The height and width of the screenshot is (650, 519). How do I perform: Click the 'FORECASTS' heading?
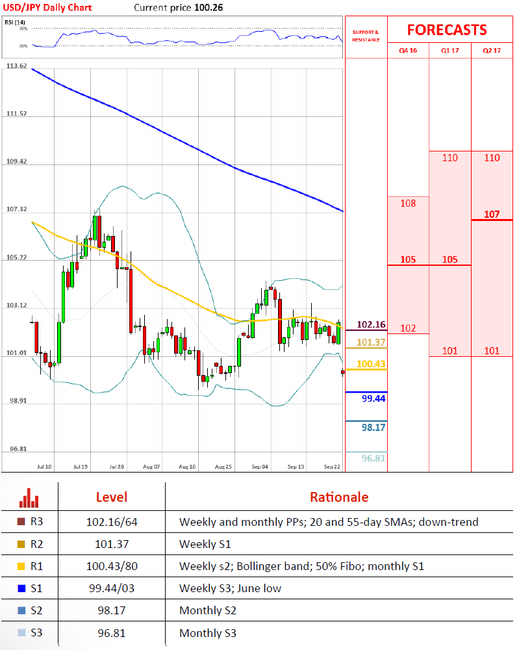447,30
